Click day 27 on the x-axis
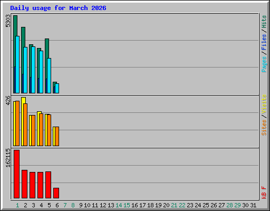Image resolution: width=270 pixels, height=211 pixels. point(221,205)
